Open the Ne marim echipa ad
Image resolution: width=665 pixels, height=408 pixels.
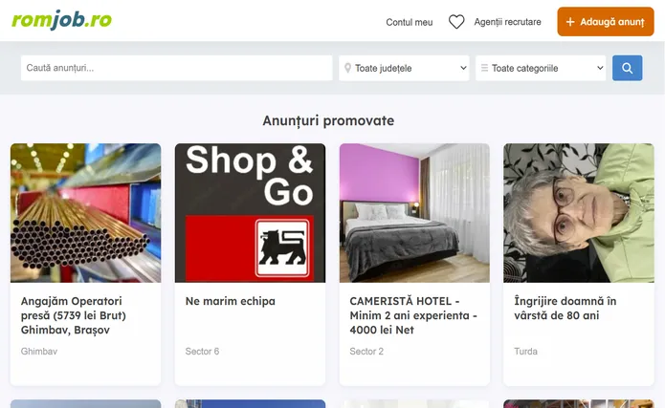pos(231,301)
